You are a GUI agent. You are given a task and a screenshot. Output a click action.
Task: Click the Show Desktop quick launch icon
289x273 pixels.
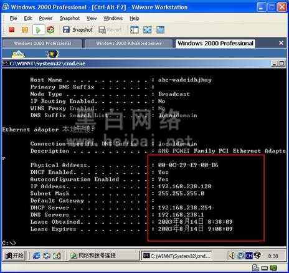point(57,256)
